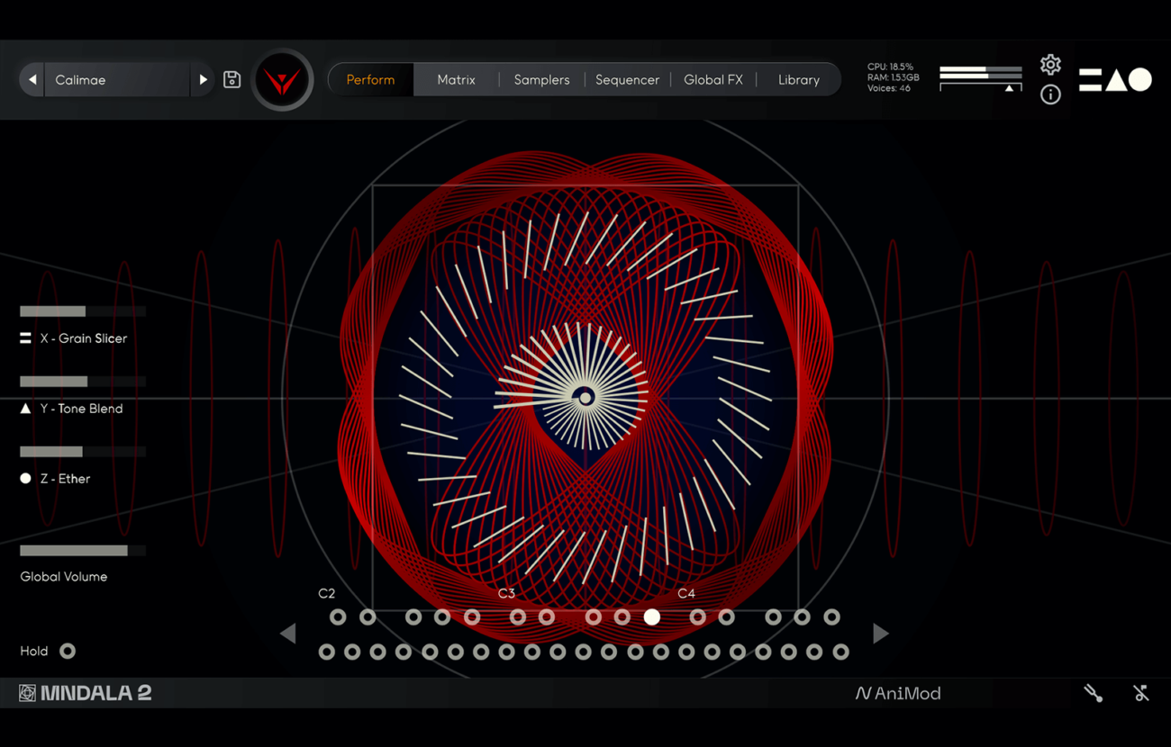
Task: Switch to the Matrix tab
Action: click(456, 80)
